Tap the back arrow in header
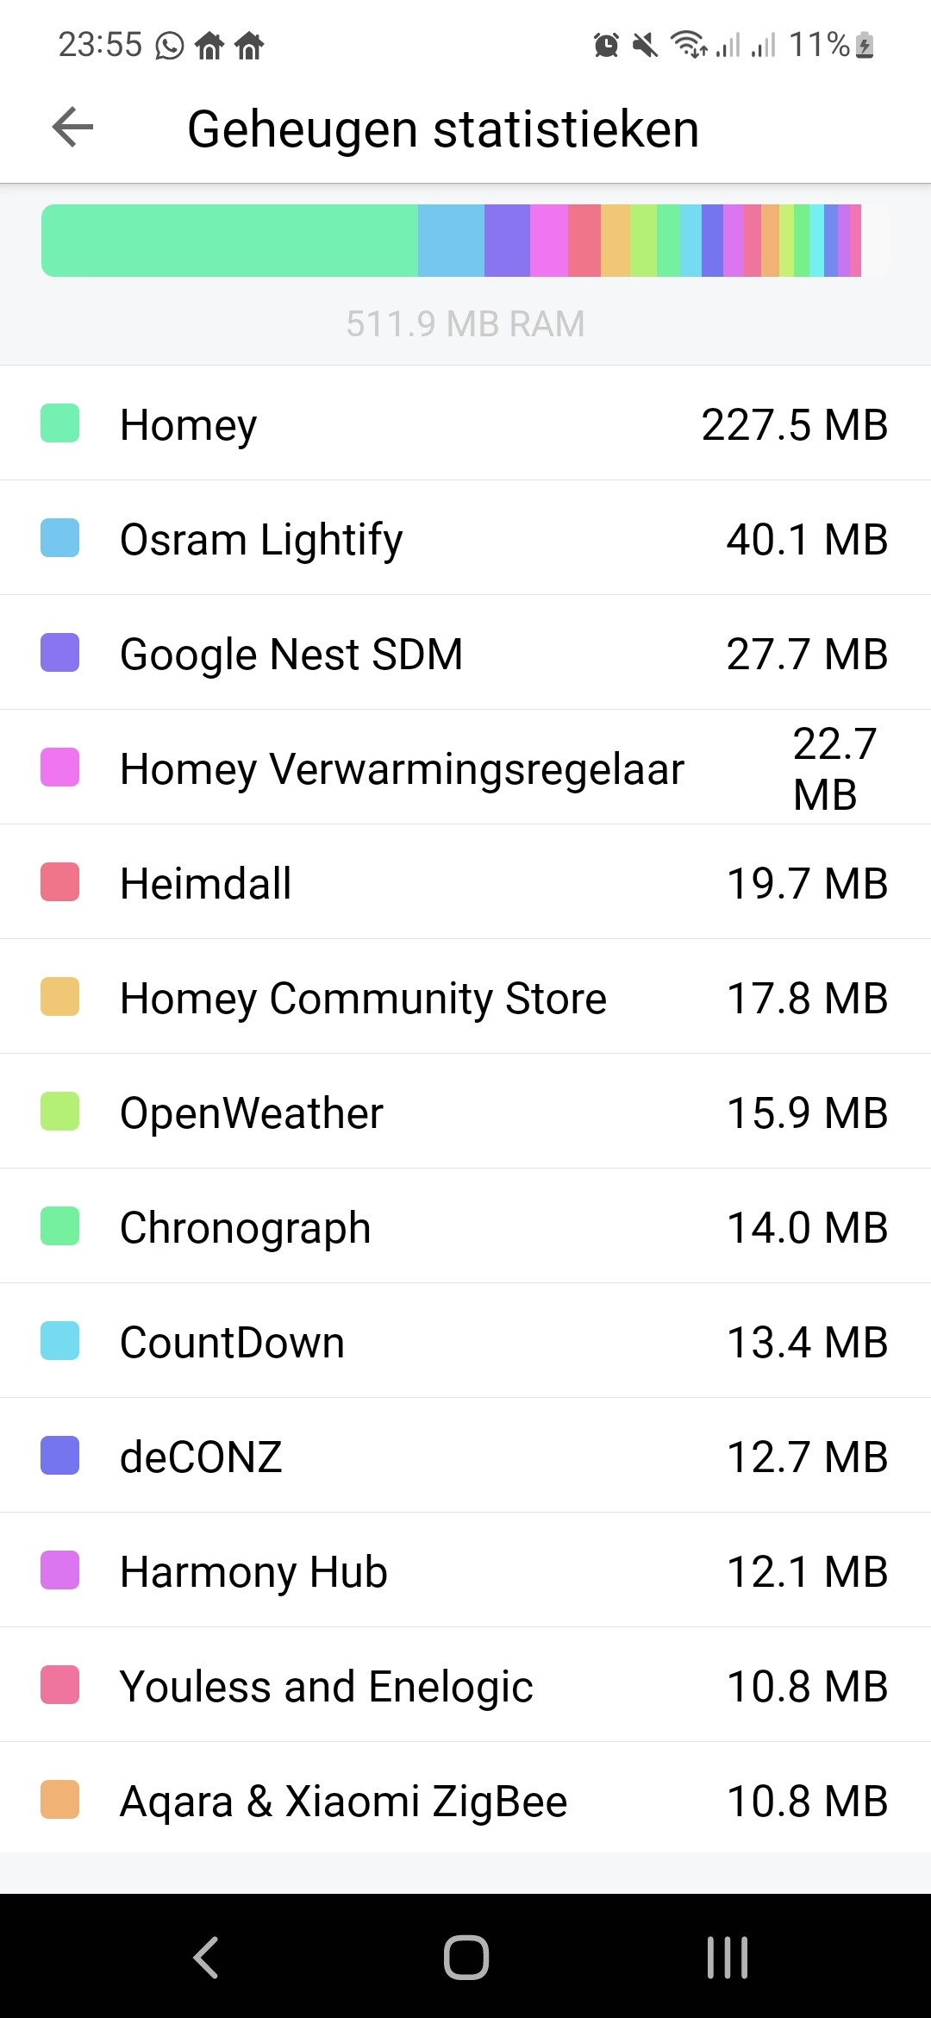Image resolution: width=931 pixels, height=2018 pixels. pos(72,128)
